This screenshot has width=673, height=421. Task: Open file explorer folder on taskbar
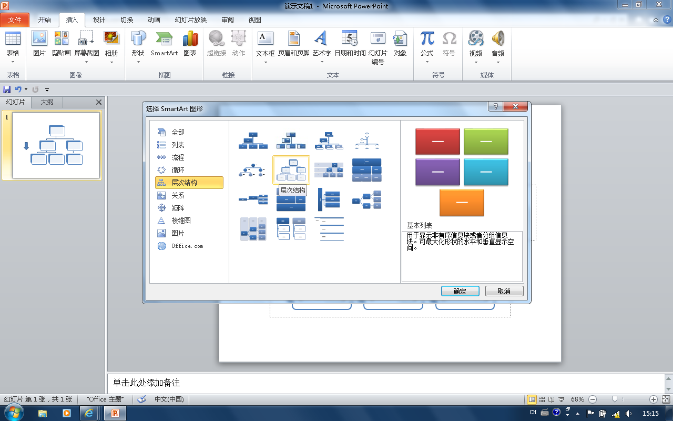[x=43, y=413]
